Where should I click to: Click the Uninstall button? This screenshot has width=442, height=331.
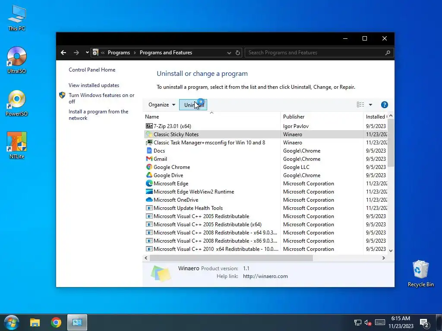tap(193, 105)
